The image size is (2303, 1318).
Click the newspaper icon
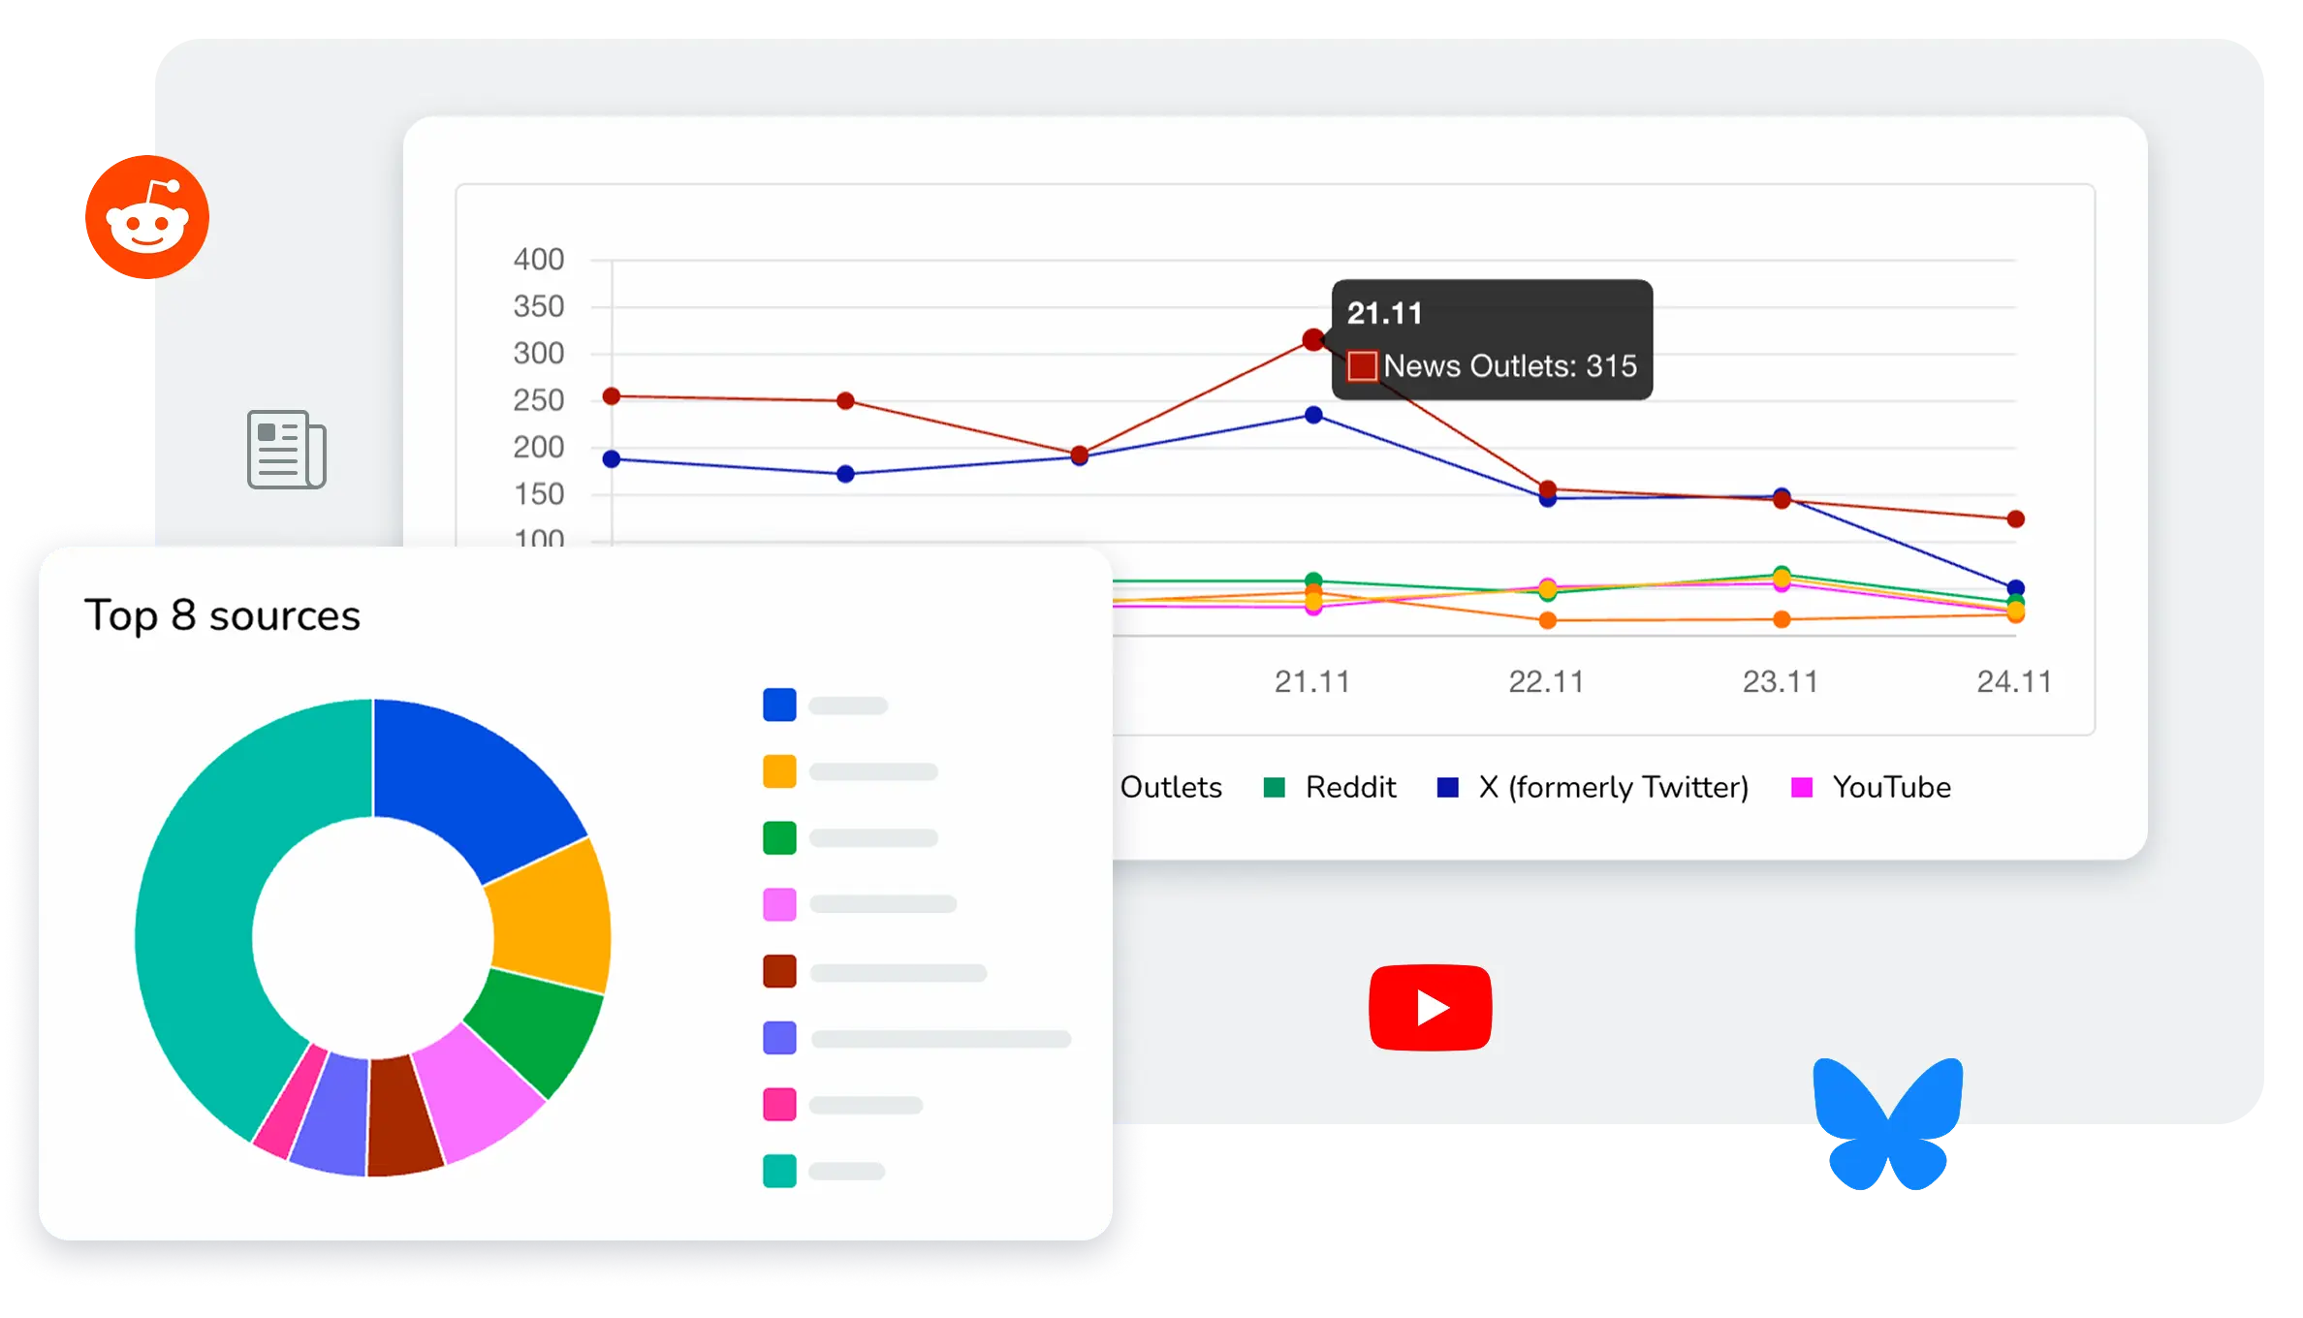tap(286, 450)
